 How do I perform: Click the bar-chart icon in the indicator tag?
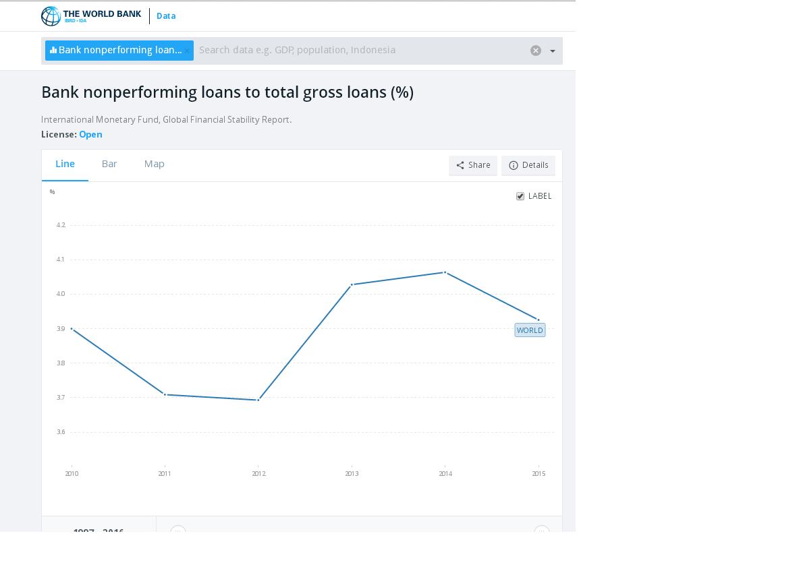[x=53, y=51]
